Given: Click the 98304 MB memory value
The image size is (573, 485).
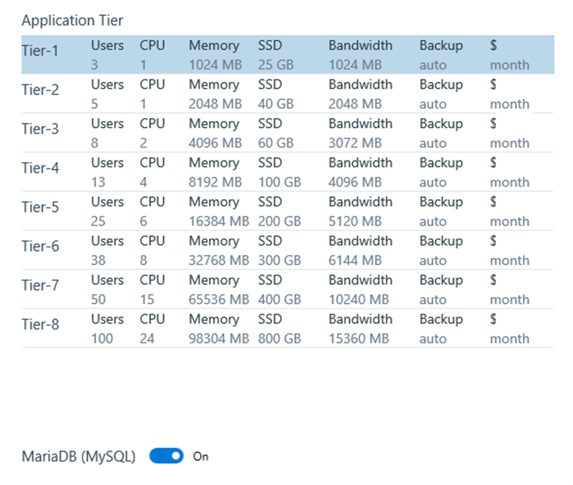Looking at the screenshot, I should [x=219, y=339].
